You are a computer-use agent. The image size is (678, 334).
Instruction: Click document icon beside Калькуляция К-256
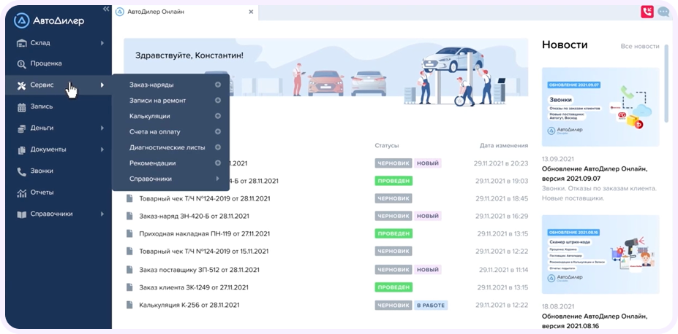point(129,305)
